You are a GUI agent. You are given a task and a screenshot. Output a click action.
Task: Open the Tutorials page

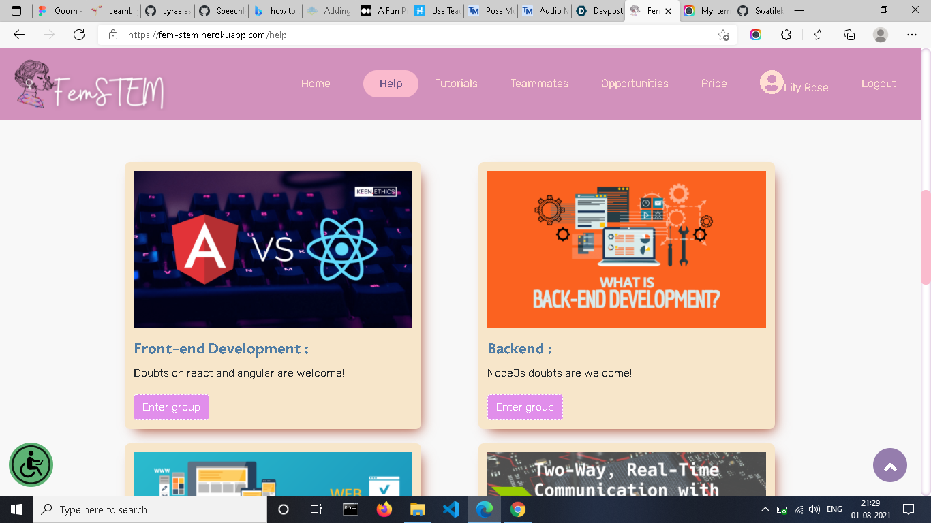coord(456,84)
